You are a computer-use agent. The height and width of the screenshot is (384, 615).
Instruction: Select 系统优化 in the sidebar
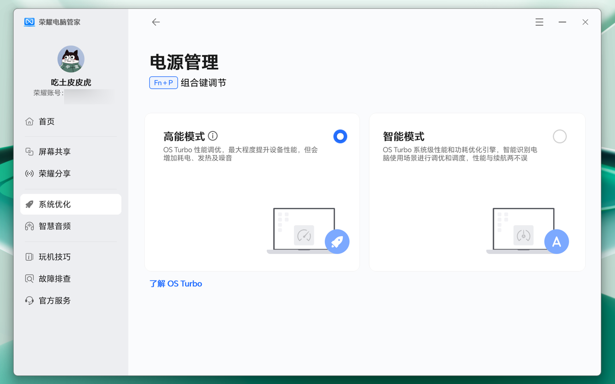[x=71, y=204]
